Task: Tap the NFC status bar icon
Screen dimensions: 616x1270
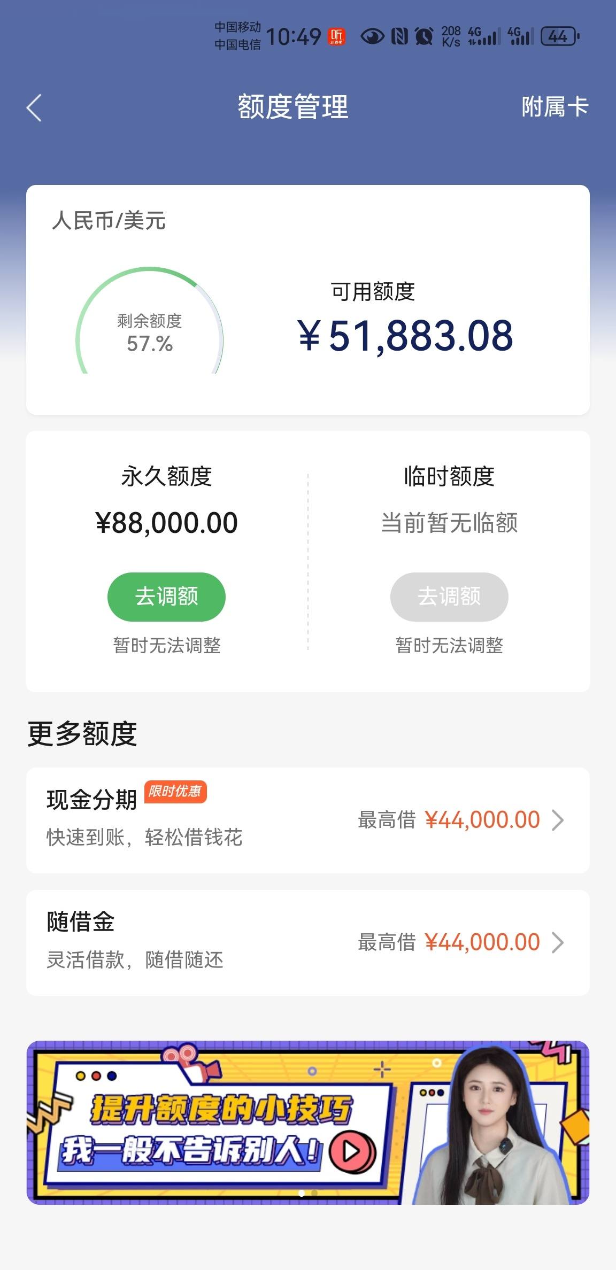Action: [399, 36]
